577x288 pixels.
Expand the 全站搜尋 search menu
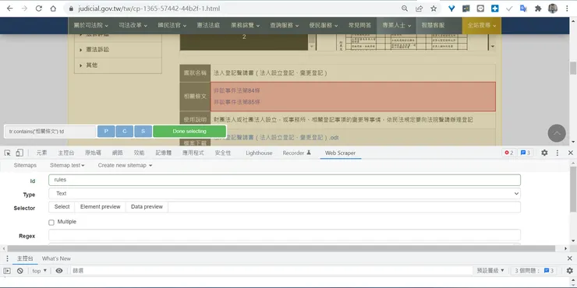(481, 26)
